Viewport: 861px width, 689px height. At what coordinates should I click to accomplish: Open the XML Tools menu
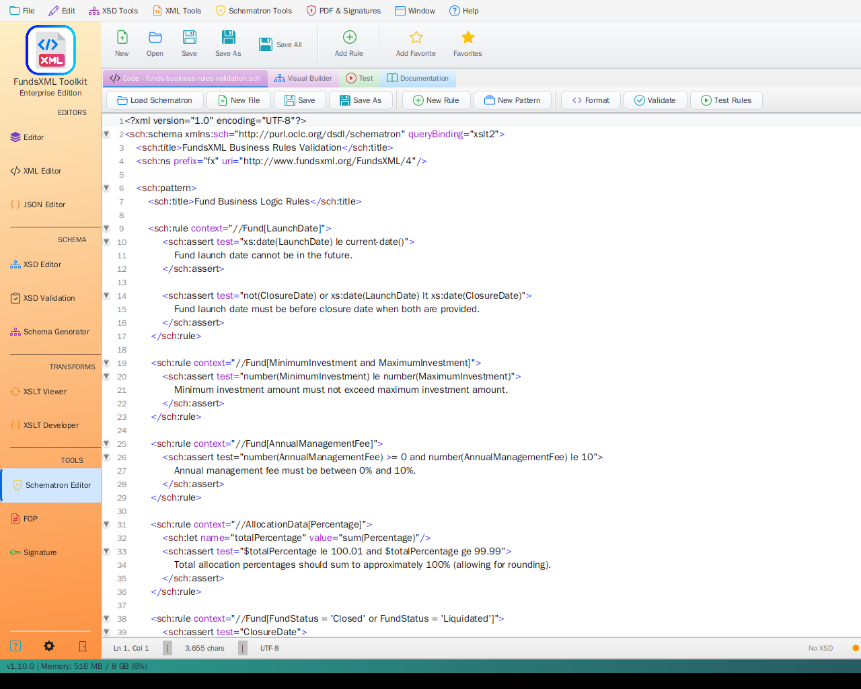177,11
